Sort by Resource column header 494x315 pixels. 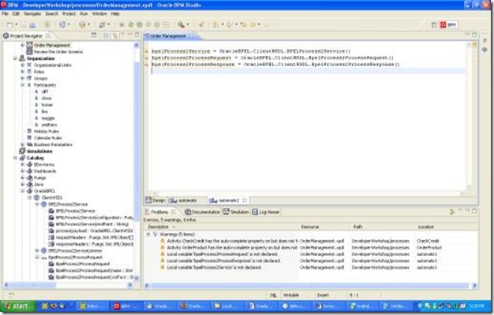[x=324, y=227]
